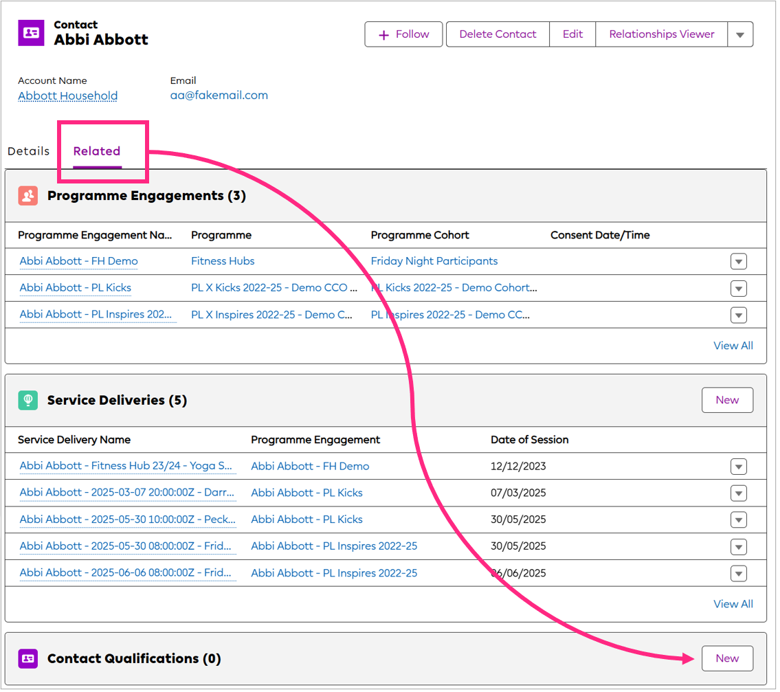Click View All under Programme Engagements

click(x=733, y=345)
